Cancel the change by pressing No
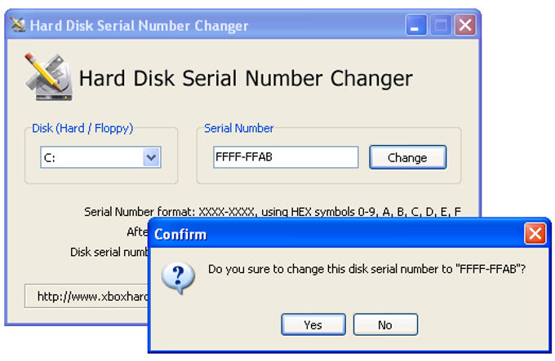 click(x=385, y=324)
